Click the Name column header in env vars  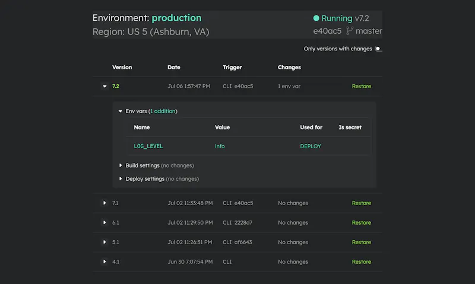tap(142, 127)
